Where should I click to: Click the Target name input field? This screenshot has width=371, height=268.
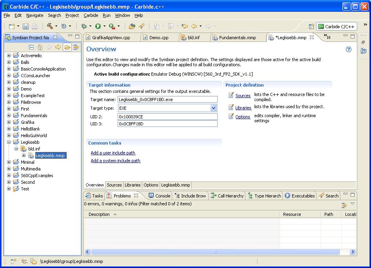pos(167,100)
